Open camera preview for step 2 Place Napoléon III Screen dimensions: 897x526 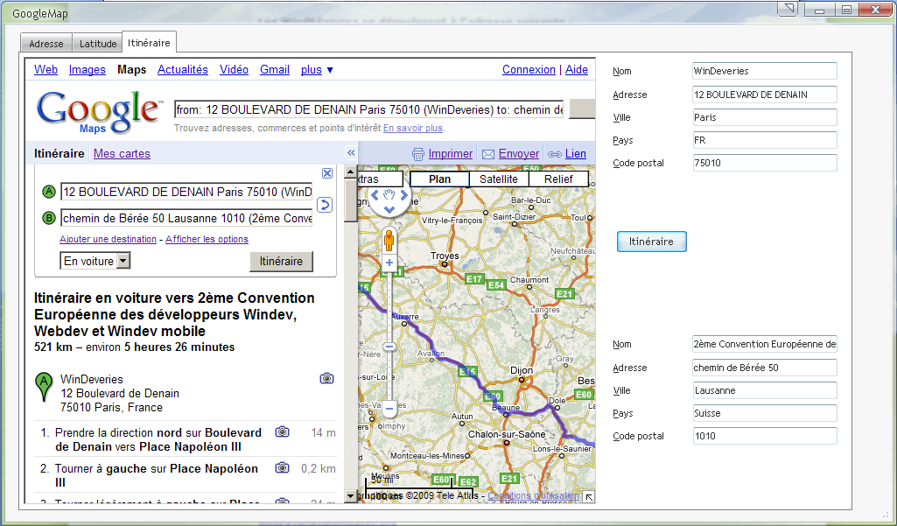pos(282,467)
